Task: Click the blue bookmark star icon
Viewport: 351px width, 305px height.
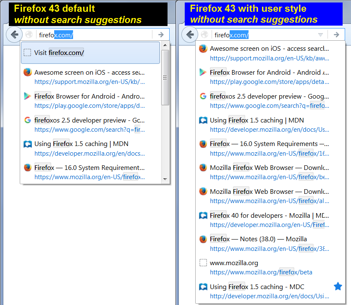Action: point(338,287)
